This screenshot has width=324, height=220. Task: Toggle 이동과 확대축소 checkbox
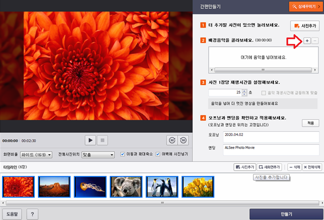[x=122, y=154]
